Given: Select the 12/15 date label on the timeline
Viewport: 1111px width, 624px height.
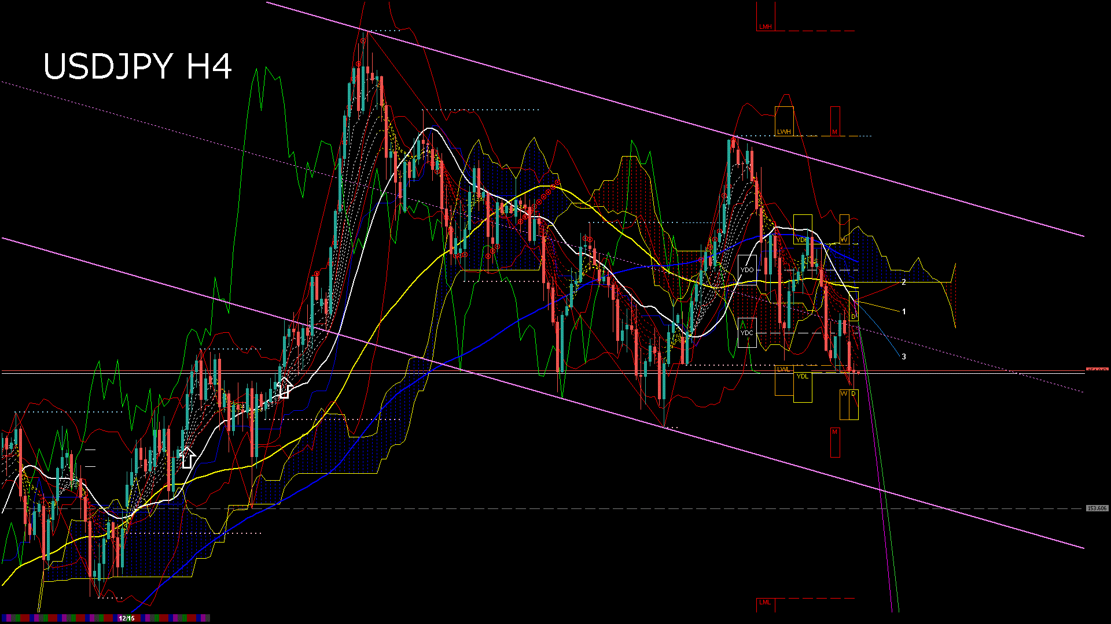Looking at the screenshot, I should pos(126,617).
